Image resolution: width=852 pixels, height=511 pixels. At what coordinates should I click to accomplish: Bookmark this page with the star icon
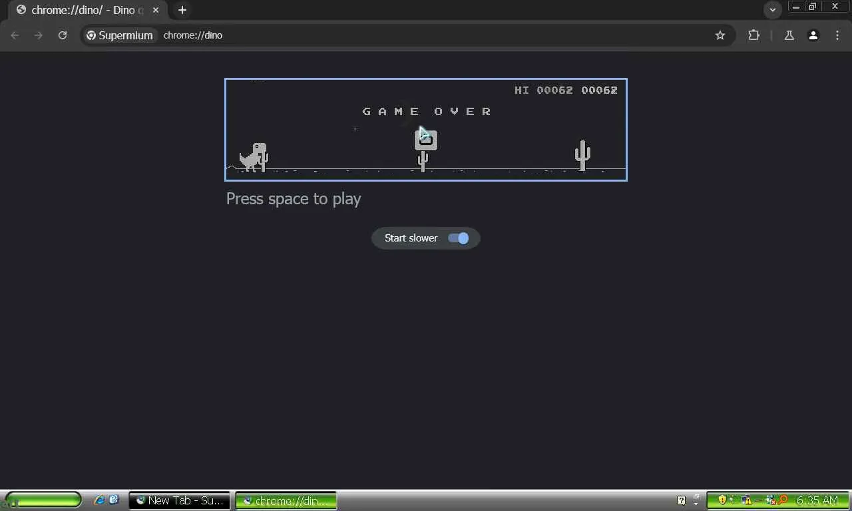pos(720,35)
